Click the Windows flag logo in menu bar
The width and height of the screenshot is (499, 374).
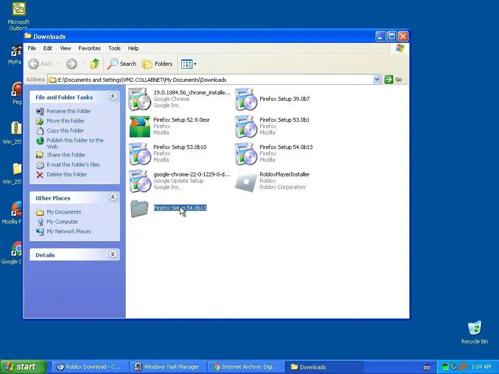(x=400, y=48)
